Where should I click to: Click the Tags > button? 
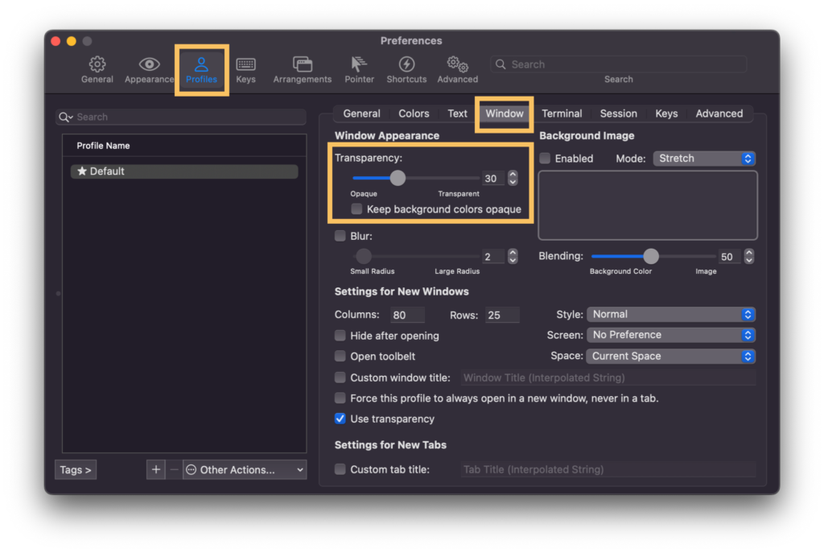[76, 469]
